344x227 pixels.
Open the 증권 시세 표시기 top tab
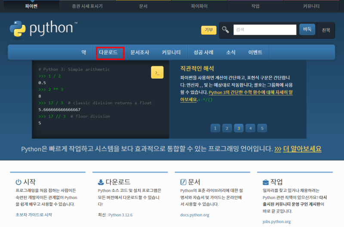pos(87,6)
